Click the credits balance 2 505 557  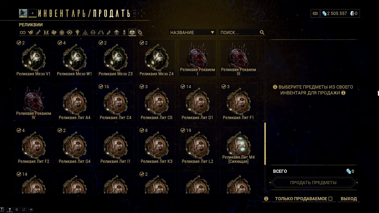pyautogui.click(x=334, y=13)
